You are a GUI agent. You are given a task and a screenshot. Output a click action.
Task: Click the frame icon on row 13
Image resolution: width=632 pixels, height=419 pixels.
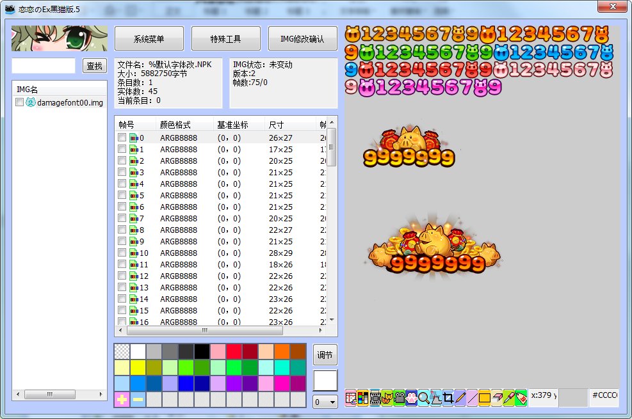pyautogui.click(x=134, y=287)
